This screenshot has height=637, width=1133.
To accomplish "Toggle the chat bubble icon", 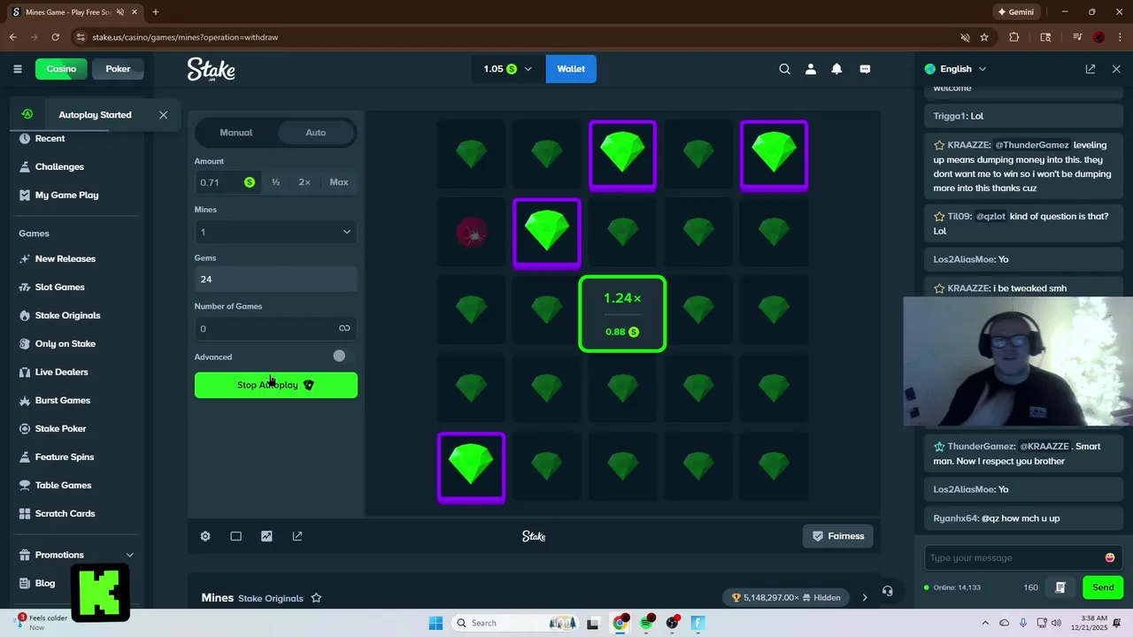I will (x=866, y=69).
